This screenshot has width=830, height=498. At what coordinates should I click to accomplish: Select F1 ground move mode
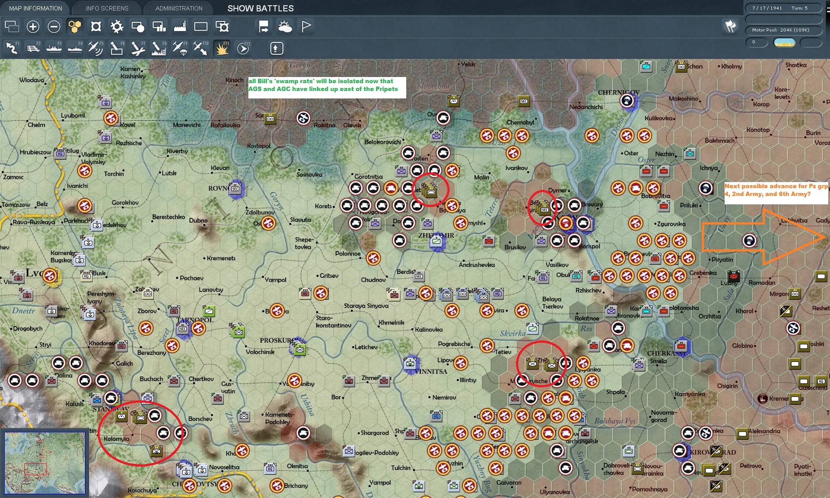pos(12,48)
